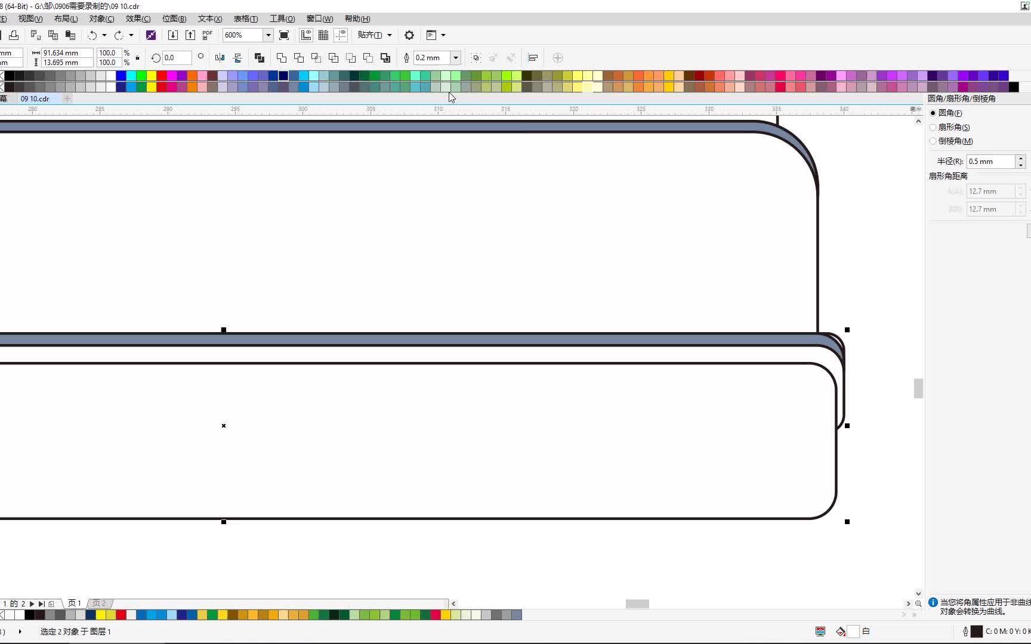
Task: Increase radius using the stepper arrow
Action: point(1021,158)
